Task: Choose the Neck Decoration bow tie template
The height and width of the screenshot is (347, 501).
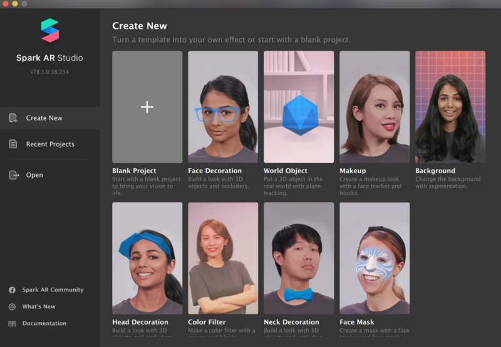Action: click(299, 258)
